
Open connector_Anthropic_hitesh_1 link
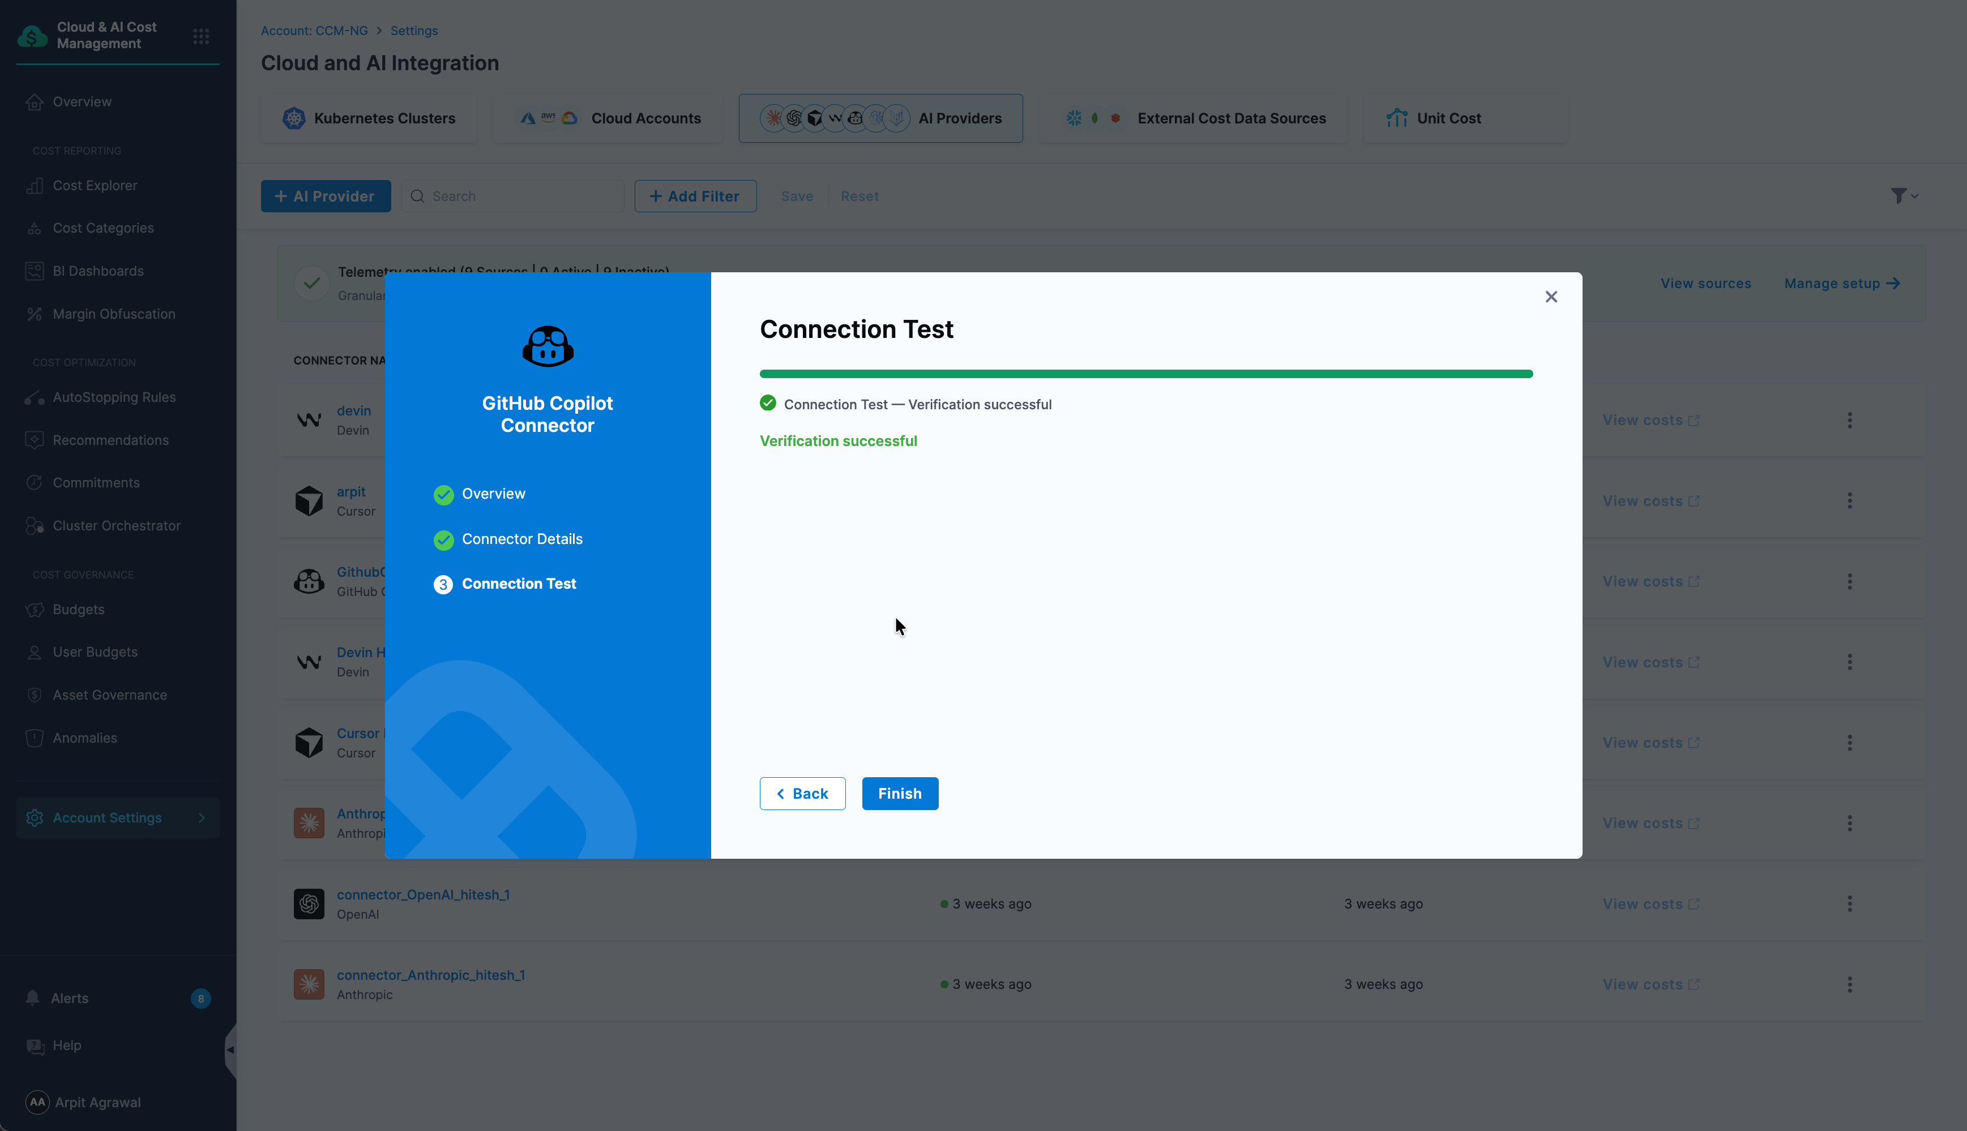click(x=430, y=976)
